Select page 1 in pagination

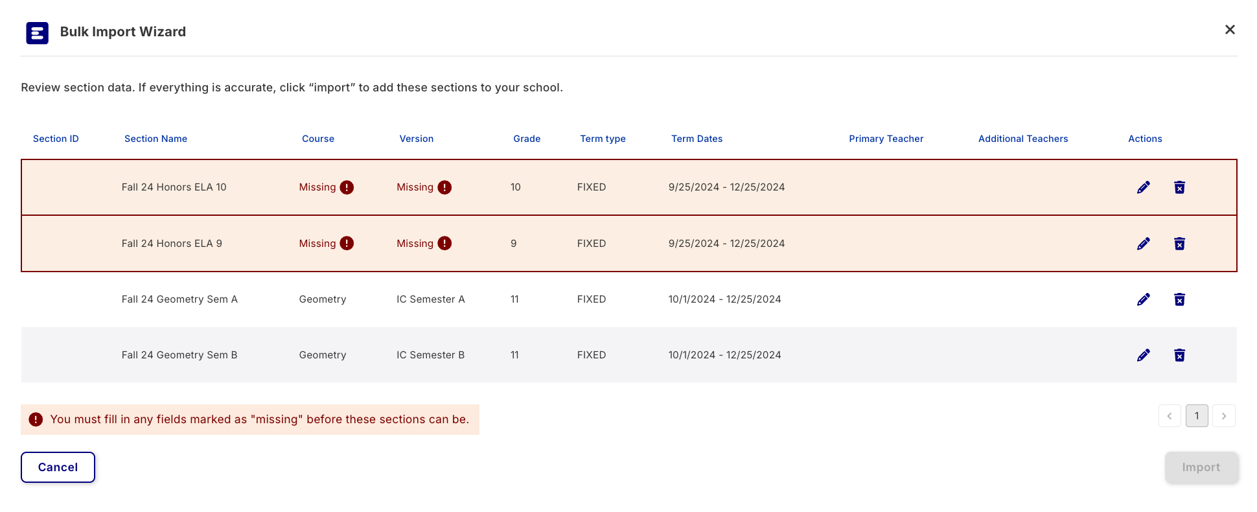(1197, 416)
